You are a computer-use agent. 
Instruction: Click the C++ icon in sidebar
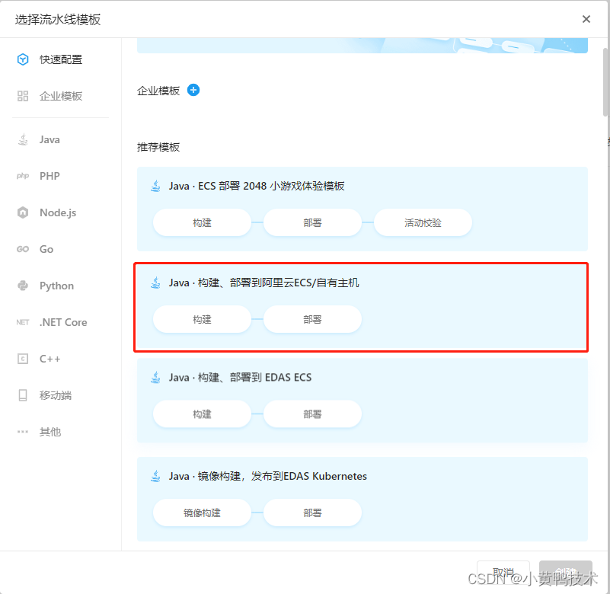(x=23, y=359)
